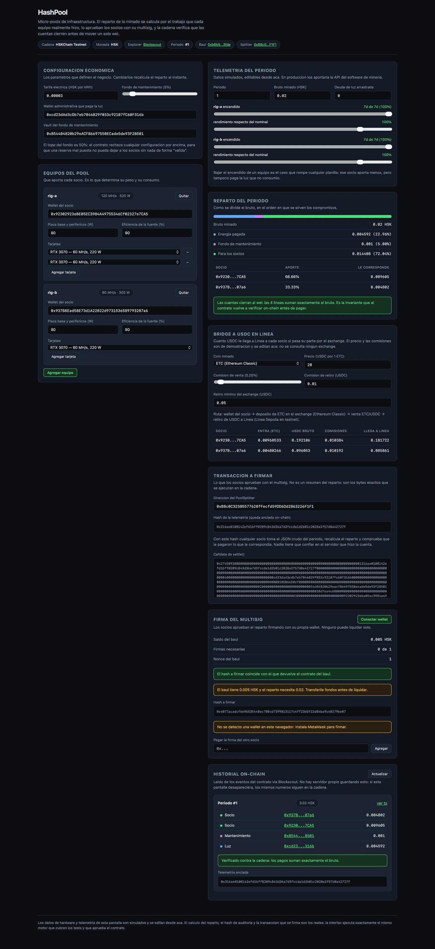This screenshot has height=949, width=435.
Task: Open the Mantenimiento 0x8544...8501 address link
Action: 299,836
